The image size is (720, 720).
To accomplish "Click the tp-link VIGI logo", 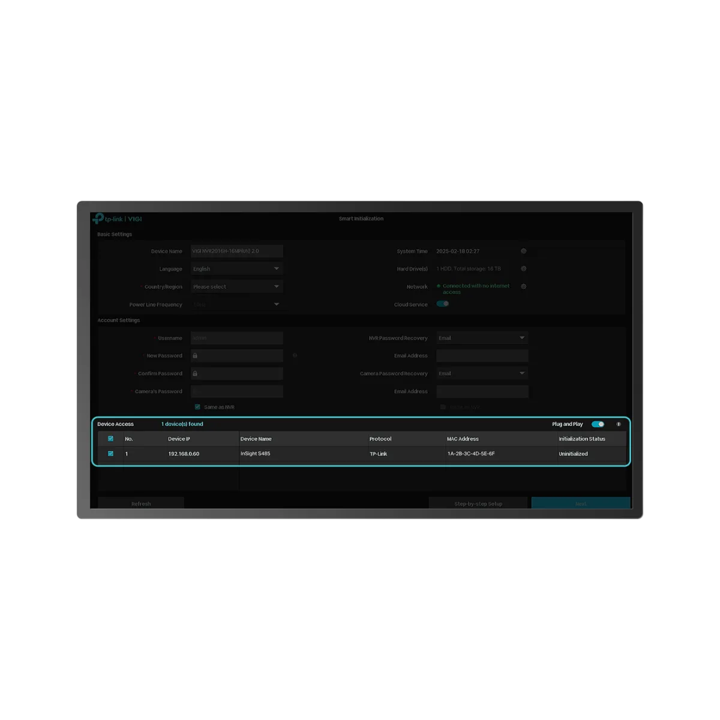I will pos(118,219).
